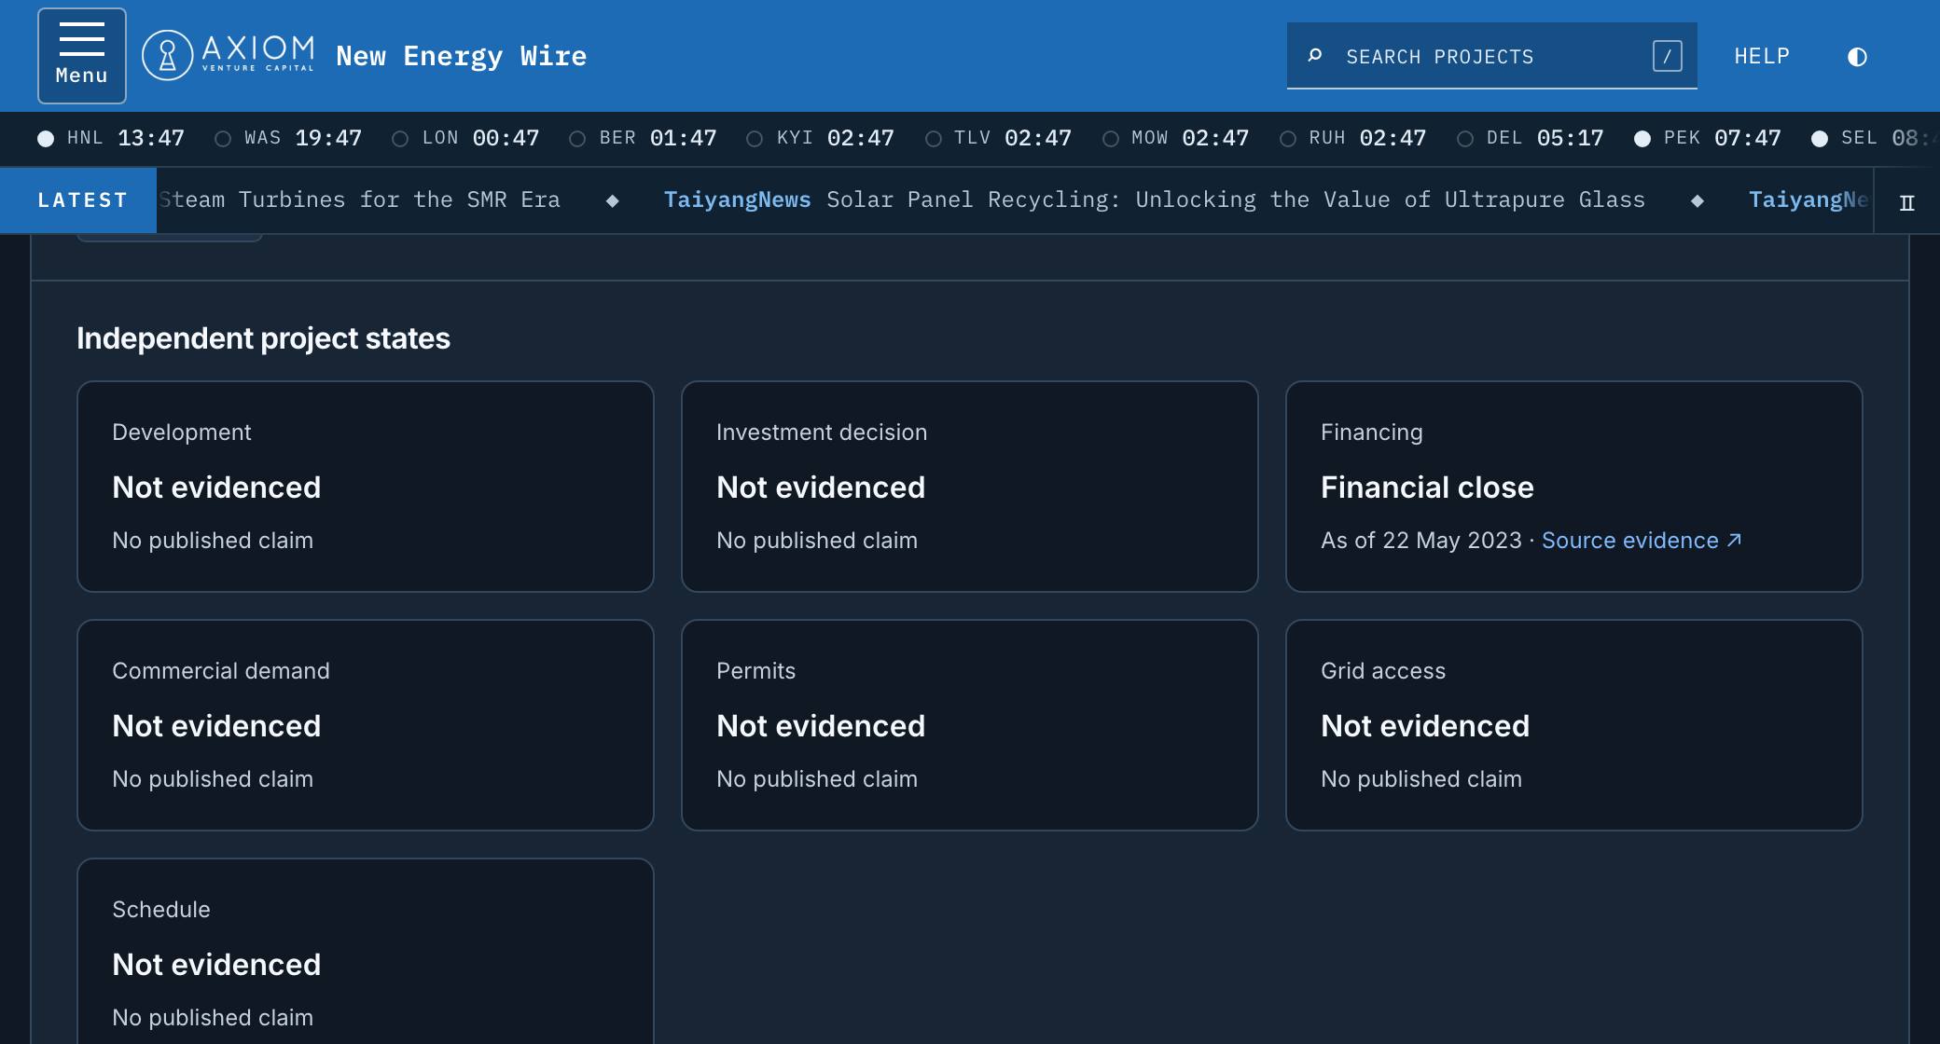
Task: Click the slash shortcut key badge
Action: click(x=1667, y=56)
